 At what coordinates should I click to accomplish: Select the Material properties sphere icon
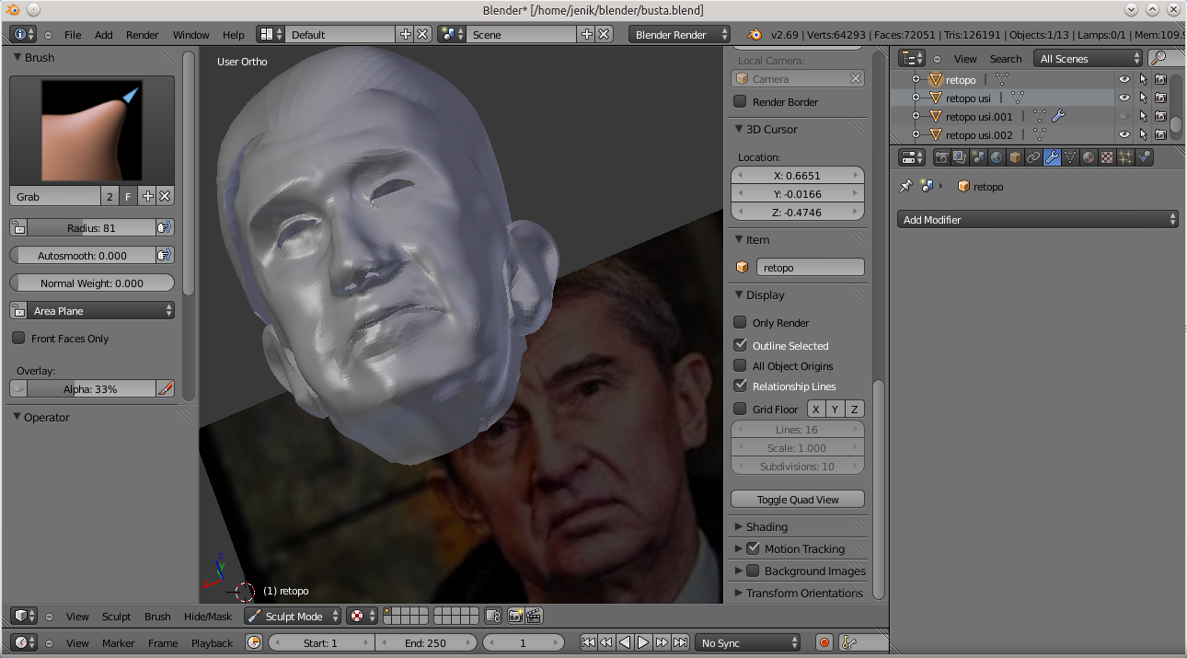(x=1089, y=157)
